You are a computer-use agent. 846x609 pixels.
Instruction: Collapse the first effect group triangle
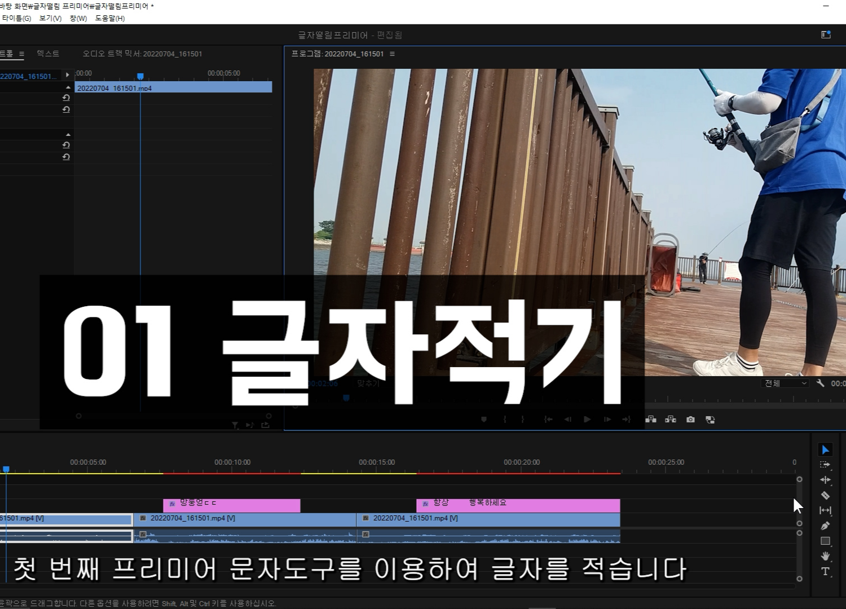68,87
